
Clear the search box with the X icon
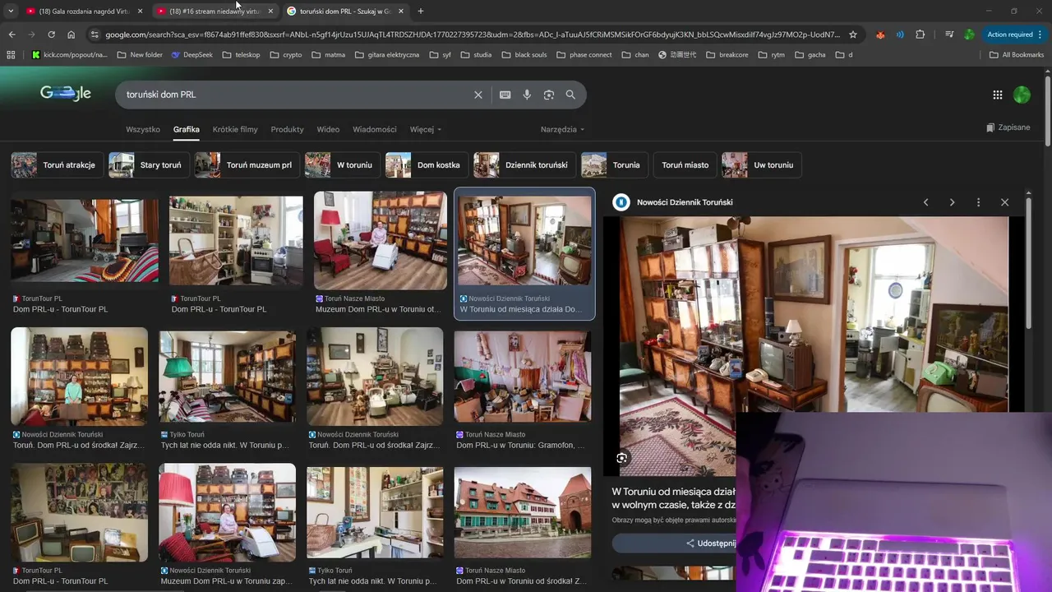coord(478,95)
